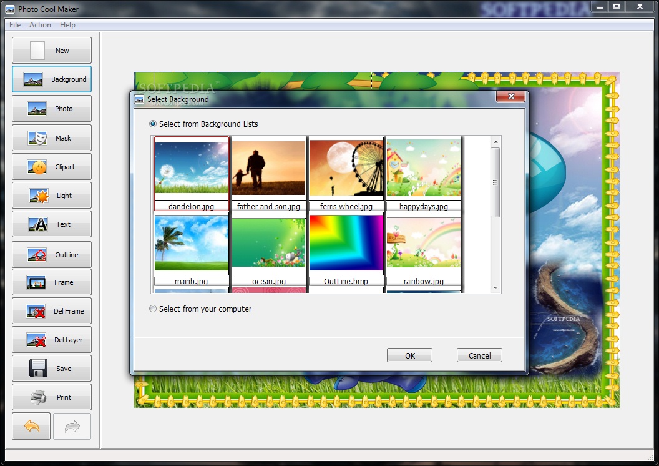Screen dimensions: 659x466
Task: Select the Mask tool icon
Action: tap(37, 138)
